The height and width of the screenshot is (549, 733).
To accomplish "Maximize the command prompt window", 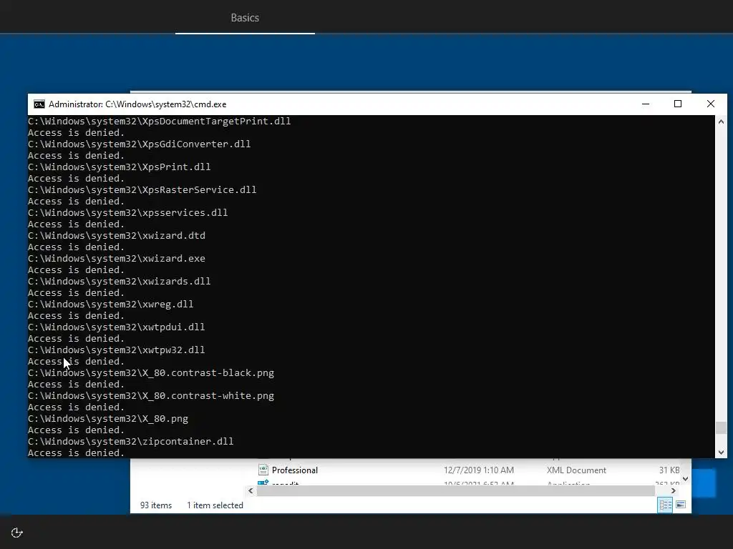I will pyautogui.click(x=678, y=104).
